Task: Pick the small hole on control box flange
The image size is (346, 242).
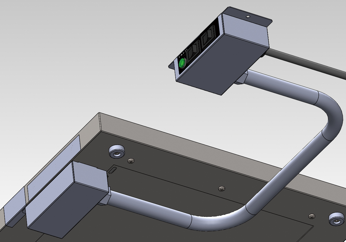Action: [x=248, y=17]
